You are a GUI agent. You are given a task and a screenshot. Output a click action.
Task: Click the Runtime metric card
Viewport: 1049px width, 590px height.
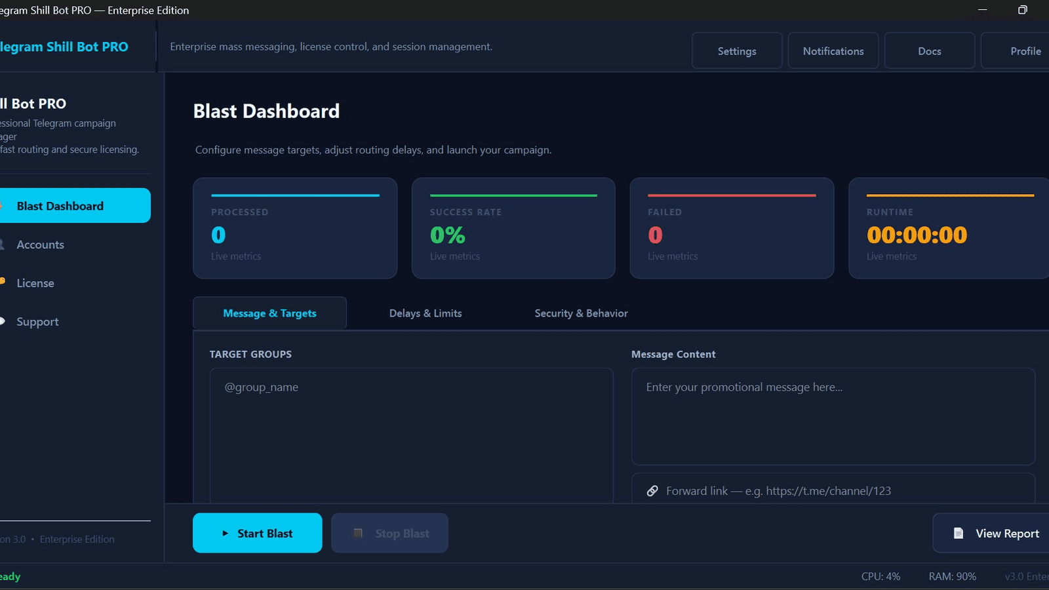949,228
